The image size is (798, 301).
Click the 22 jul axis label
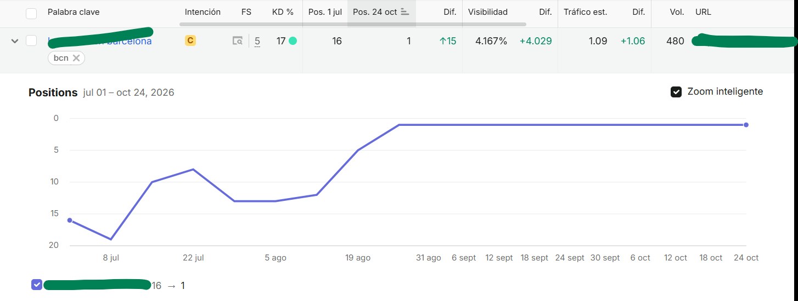click(193, 258)
